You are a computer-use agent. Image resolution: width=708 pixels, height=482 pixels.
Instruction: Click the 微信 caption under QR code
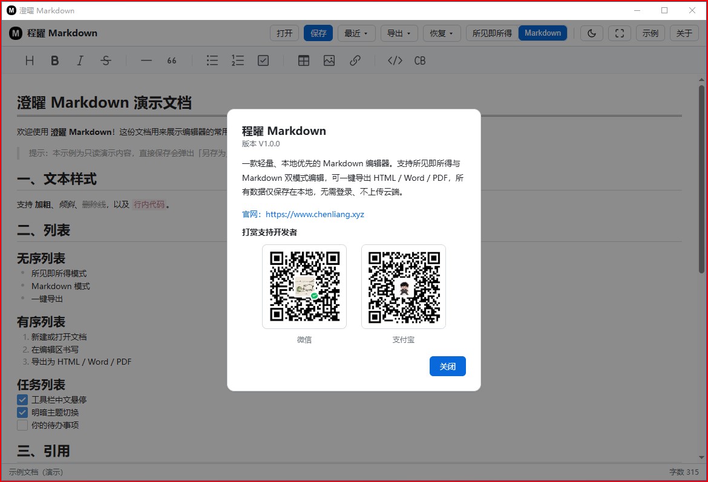[x=304, y=340]
